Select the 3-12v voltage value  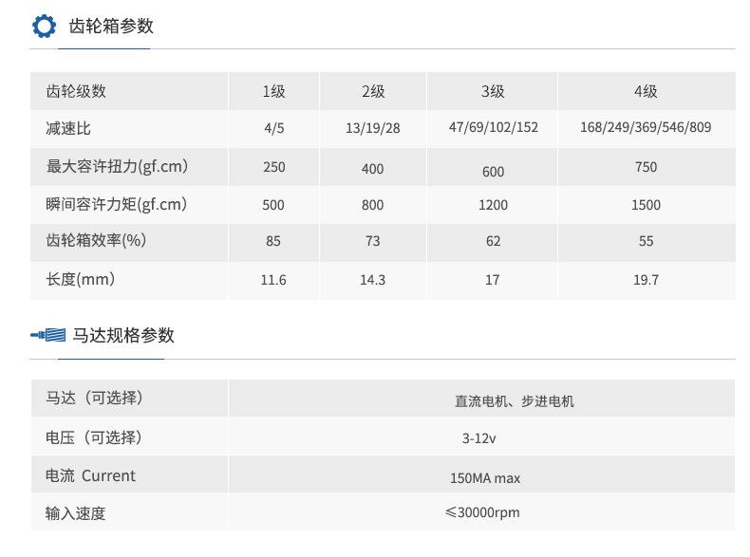click(x=479, y=439)
